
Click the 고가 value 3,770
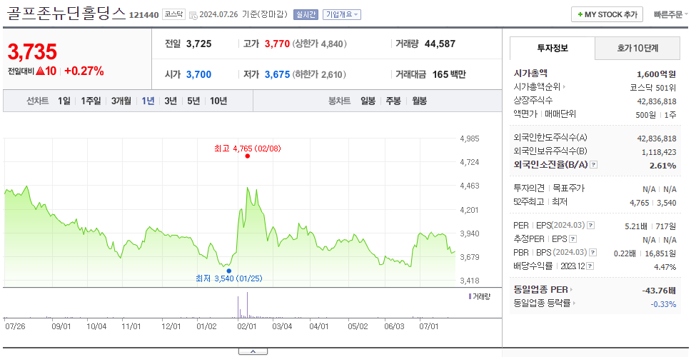tap(277, 44)
